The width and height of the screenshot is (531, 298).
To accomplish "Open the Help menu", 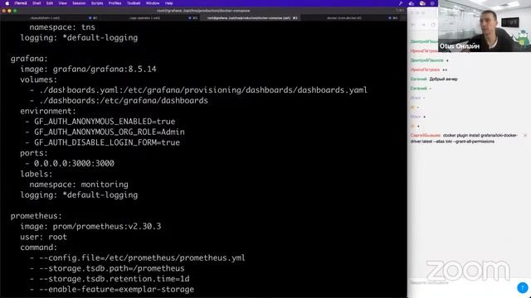I will pyautogui.click(x=168, y=3).
